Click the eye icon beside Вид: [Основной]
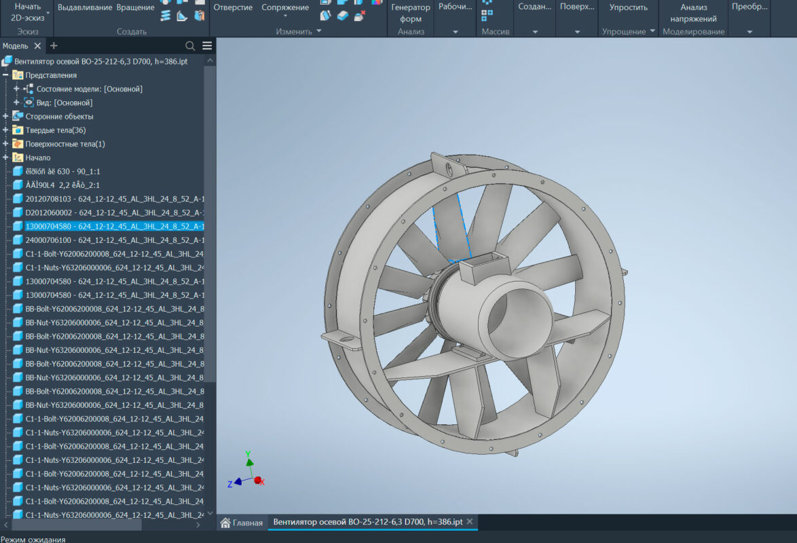The image size is (797, 543). 29,102
